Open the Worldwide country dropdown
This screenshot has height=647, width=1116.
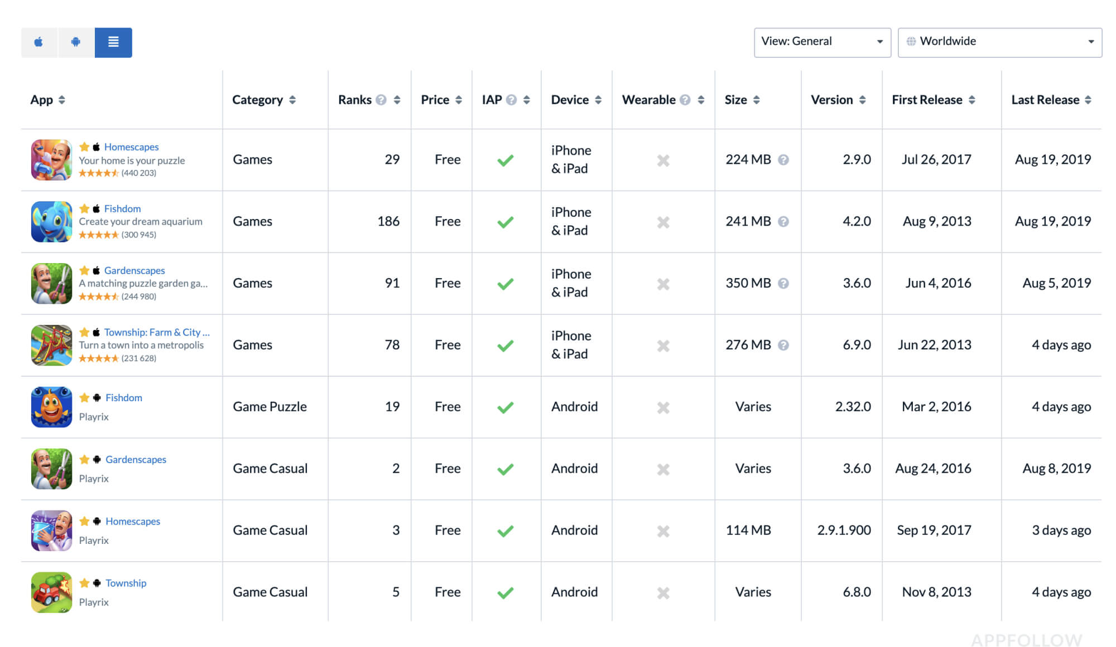(1000, 42)
